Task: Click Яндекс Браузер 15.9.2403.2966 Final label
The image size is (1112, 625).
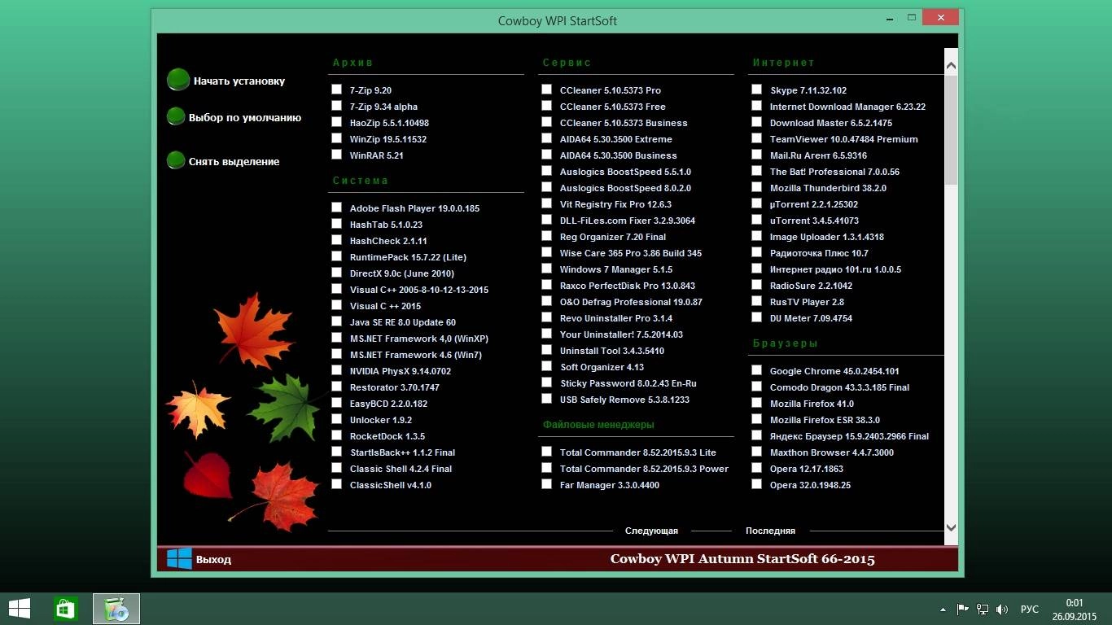Action: pyautogui.click(x=849, y=436)
